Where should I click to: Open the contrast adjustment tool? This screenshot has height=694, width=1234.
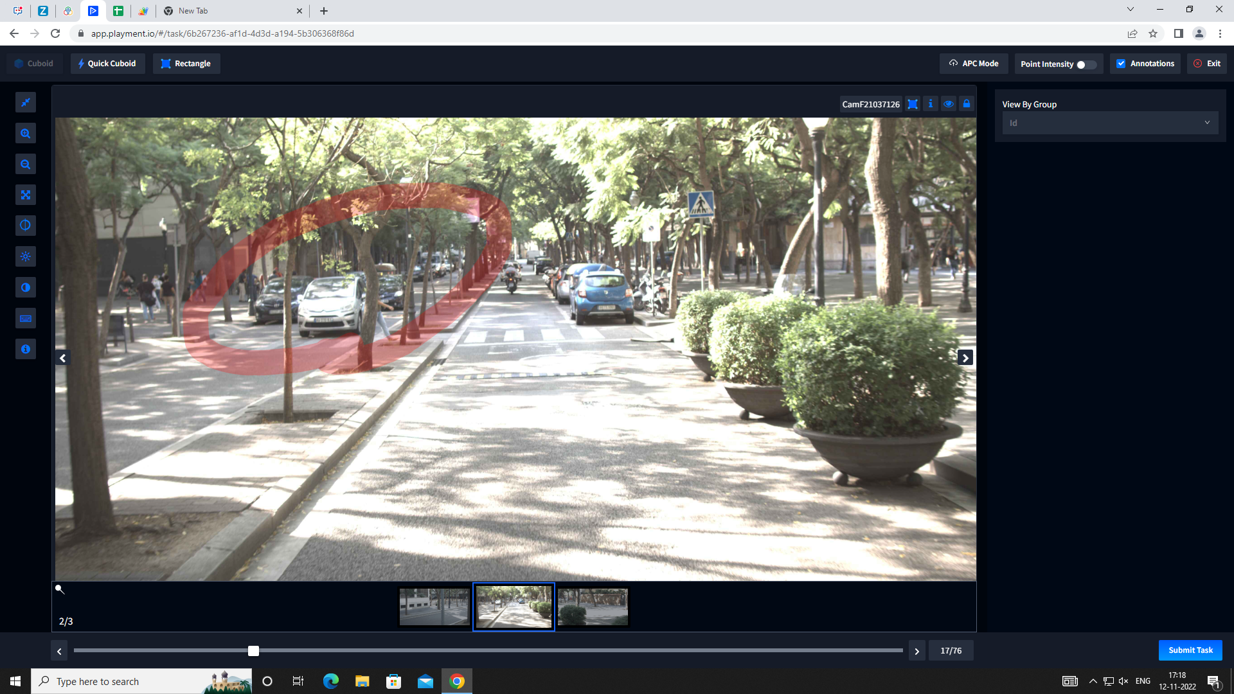[26, 287]
